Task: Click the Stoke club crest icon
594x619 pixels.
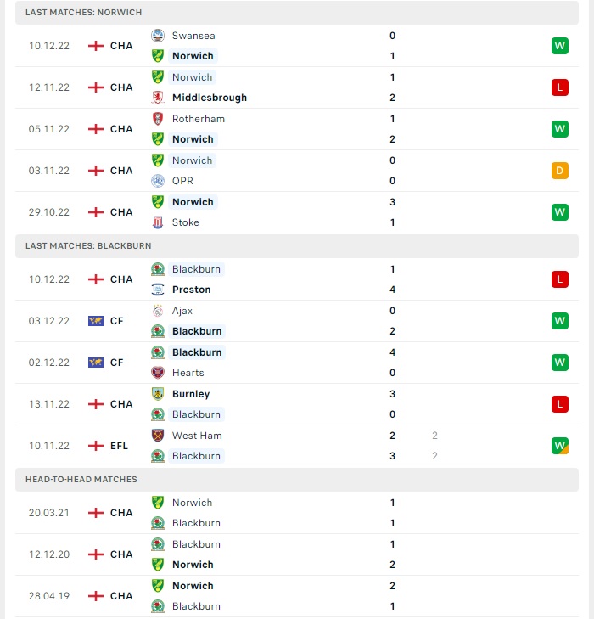Action: pyautogui.click(x=158, y=222)
